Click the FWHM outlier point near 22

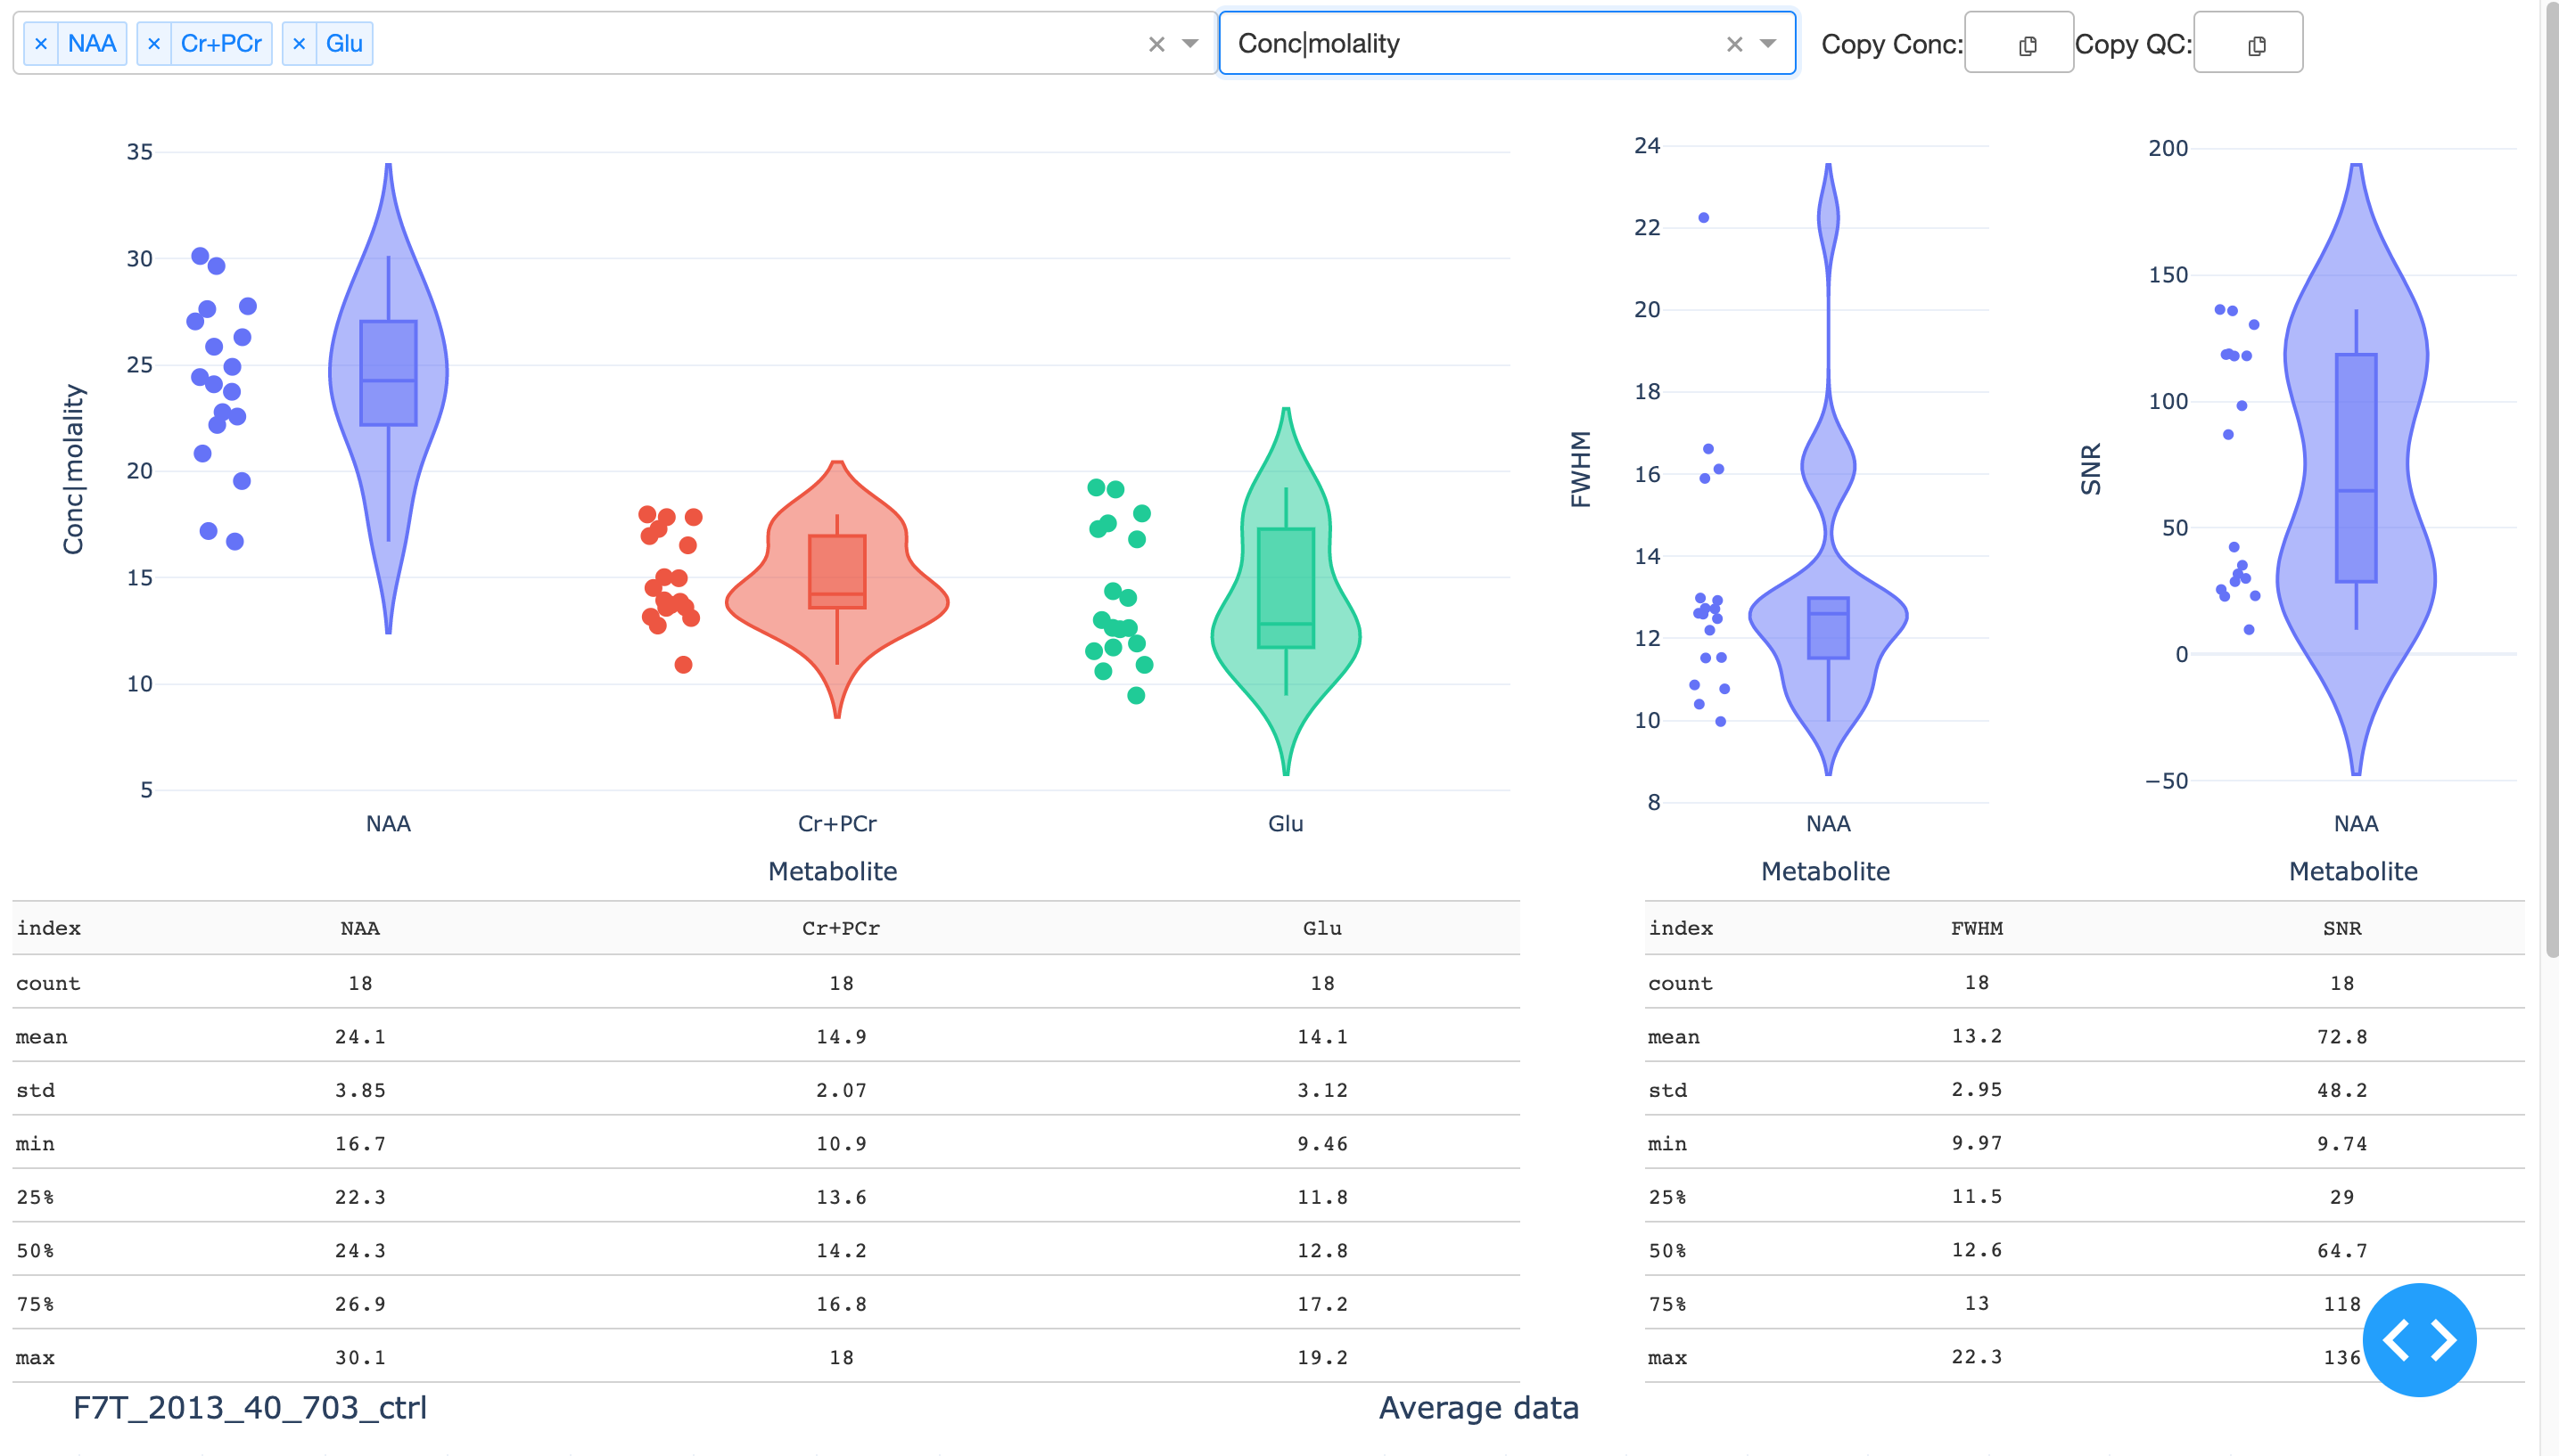1704,217
